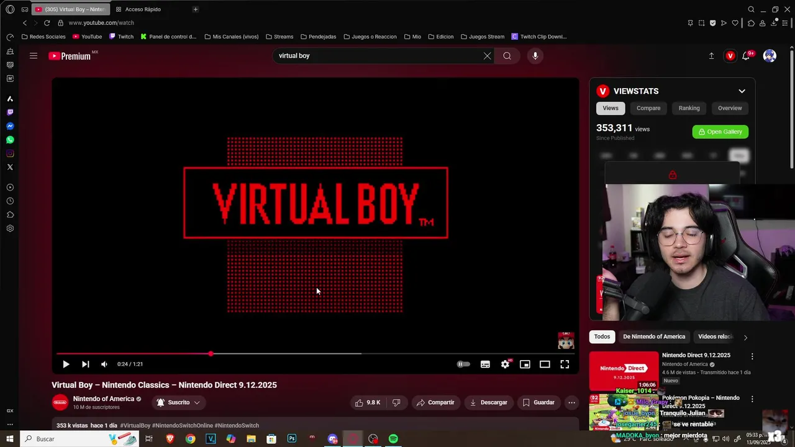Open browser downloads icon
Image resolution: width=795 pixels, height=447 pixels.
click(774, 23)
